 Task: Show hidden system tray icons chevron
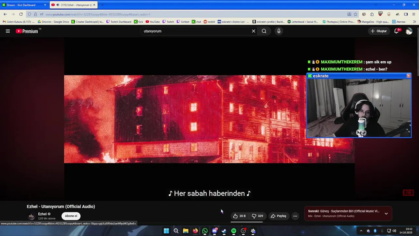(x=361, y=231)
